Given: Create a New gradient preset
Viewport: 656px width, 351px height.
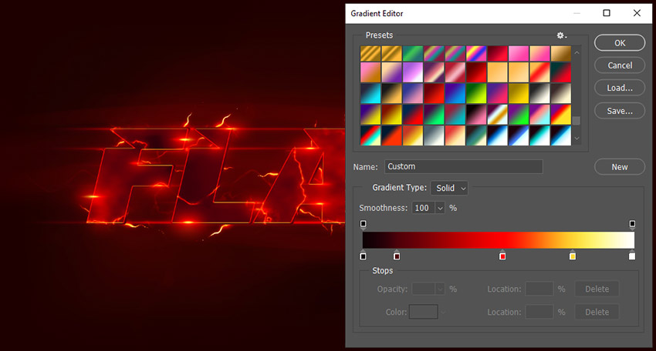Looking at the screenshot, I should point(620,167).
